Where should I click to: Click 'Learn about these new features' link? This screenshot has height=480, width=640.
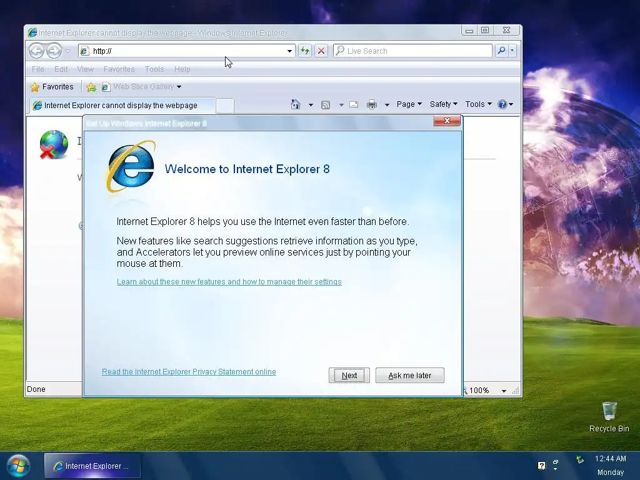point(229,282)
